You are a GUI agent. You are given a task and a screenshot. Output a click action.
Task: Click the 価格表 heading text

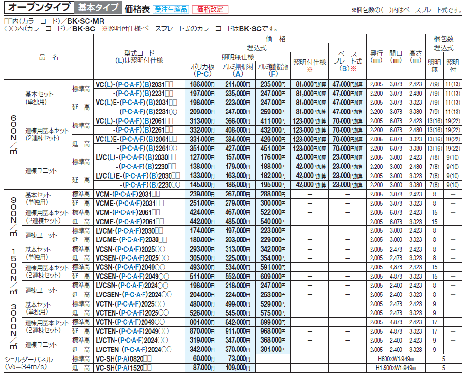pos(136,8)
